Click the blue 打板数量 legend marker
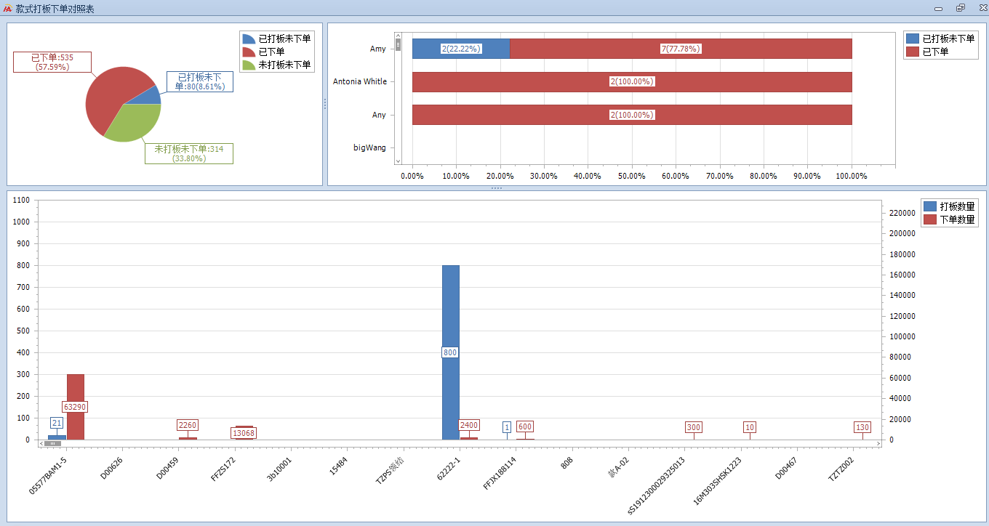Viewport: 989px width, 526px height. 929,206
